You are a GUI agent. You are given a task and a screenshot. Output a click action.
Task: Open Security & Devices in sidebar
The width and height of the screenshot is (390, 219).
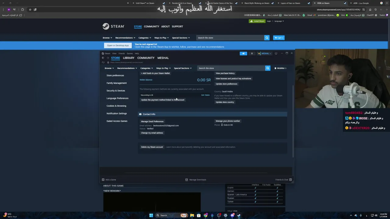[116, 91]
